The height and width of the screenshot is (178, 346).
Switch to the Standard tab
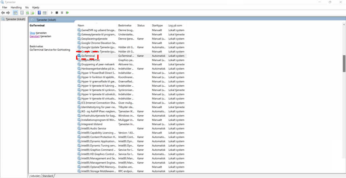click(x=48, y=176)
